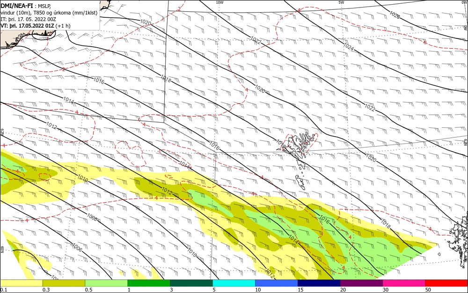468x293 pixels.
Task: Click the olive 0.3–0.5 legend color band
Action: [64, 283]
